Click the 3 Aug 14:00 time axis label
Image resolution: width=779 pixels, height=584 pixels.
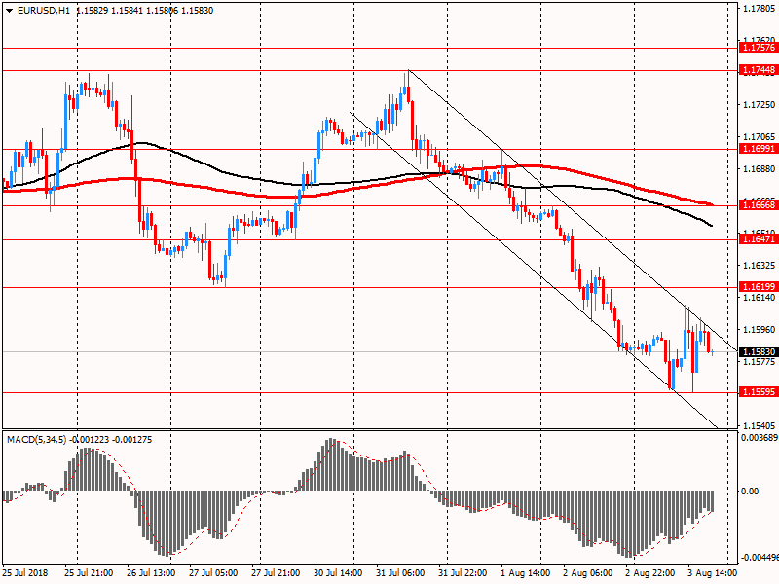713,573
